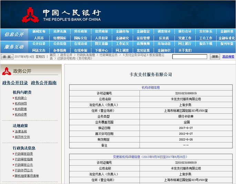
Task: Open 网送文告 navigation item
Action: (x=39, y=50)
